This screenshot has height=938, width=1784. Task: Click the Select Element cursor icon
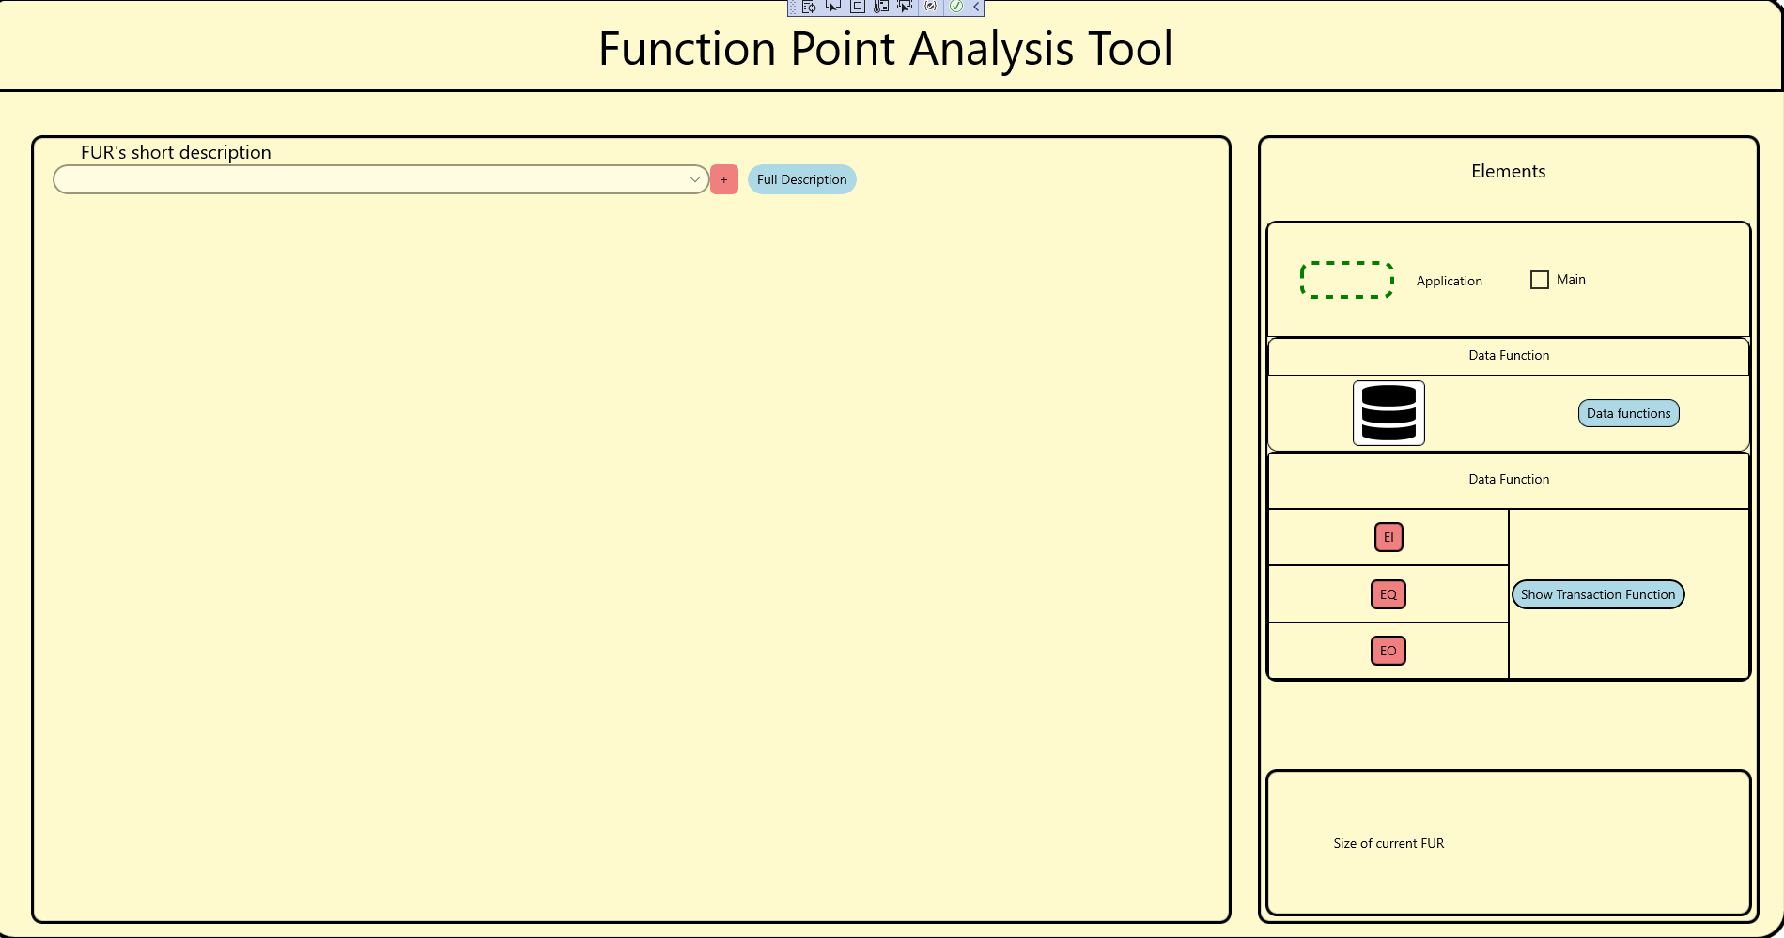click(833, 7)
